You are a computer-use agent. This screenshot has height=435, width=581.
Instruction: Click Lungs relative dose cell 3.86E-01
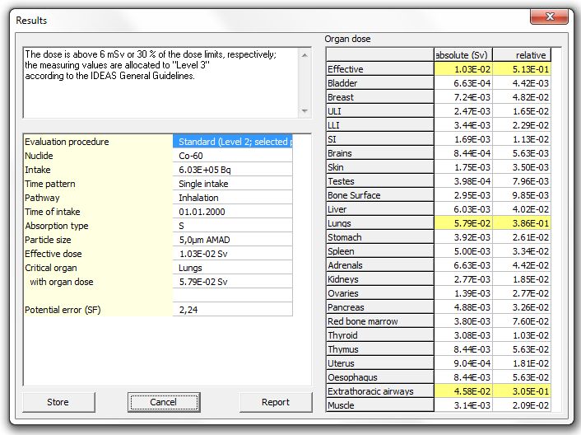pyautogui.click(x=522, y=223)
